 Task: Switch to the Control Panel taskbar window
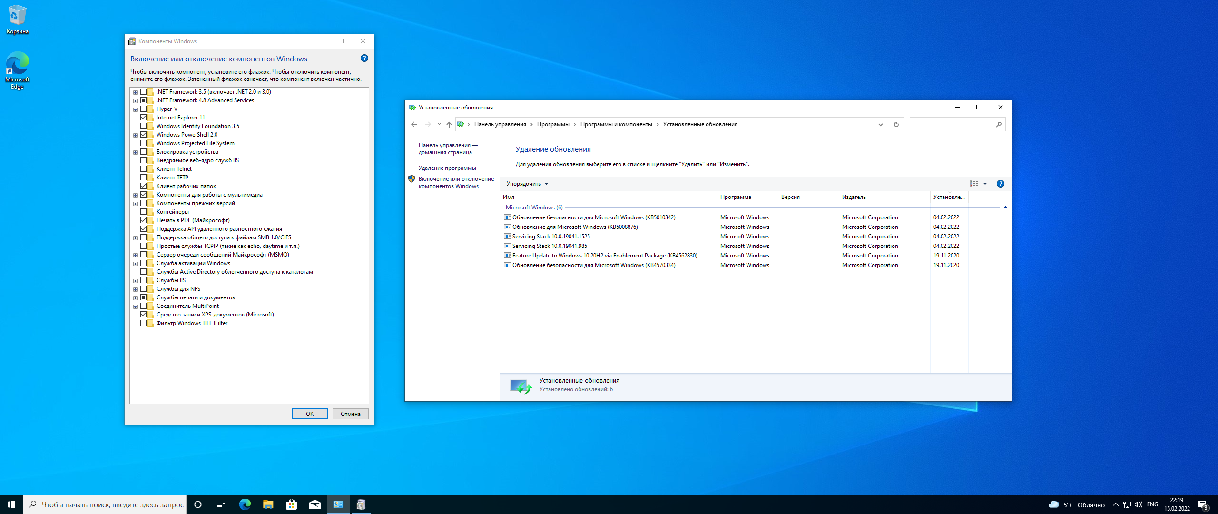pyautogui.click(x=338, y=504)
